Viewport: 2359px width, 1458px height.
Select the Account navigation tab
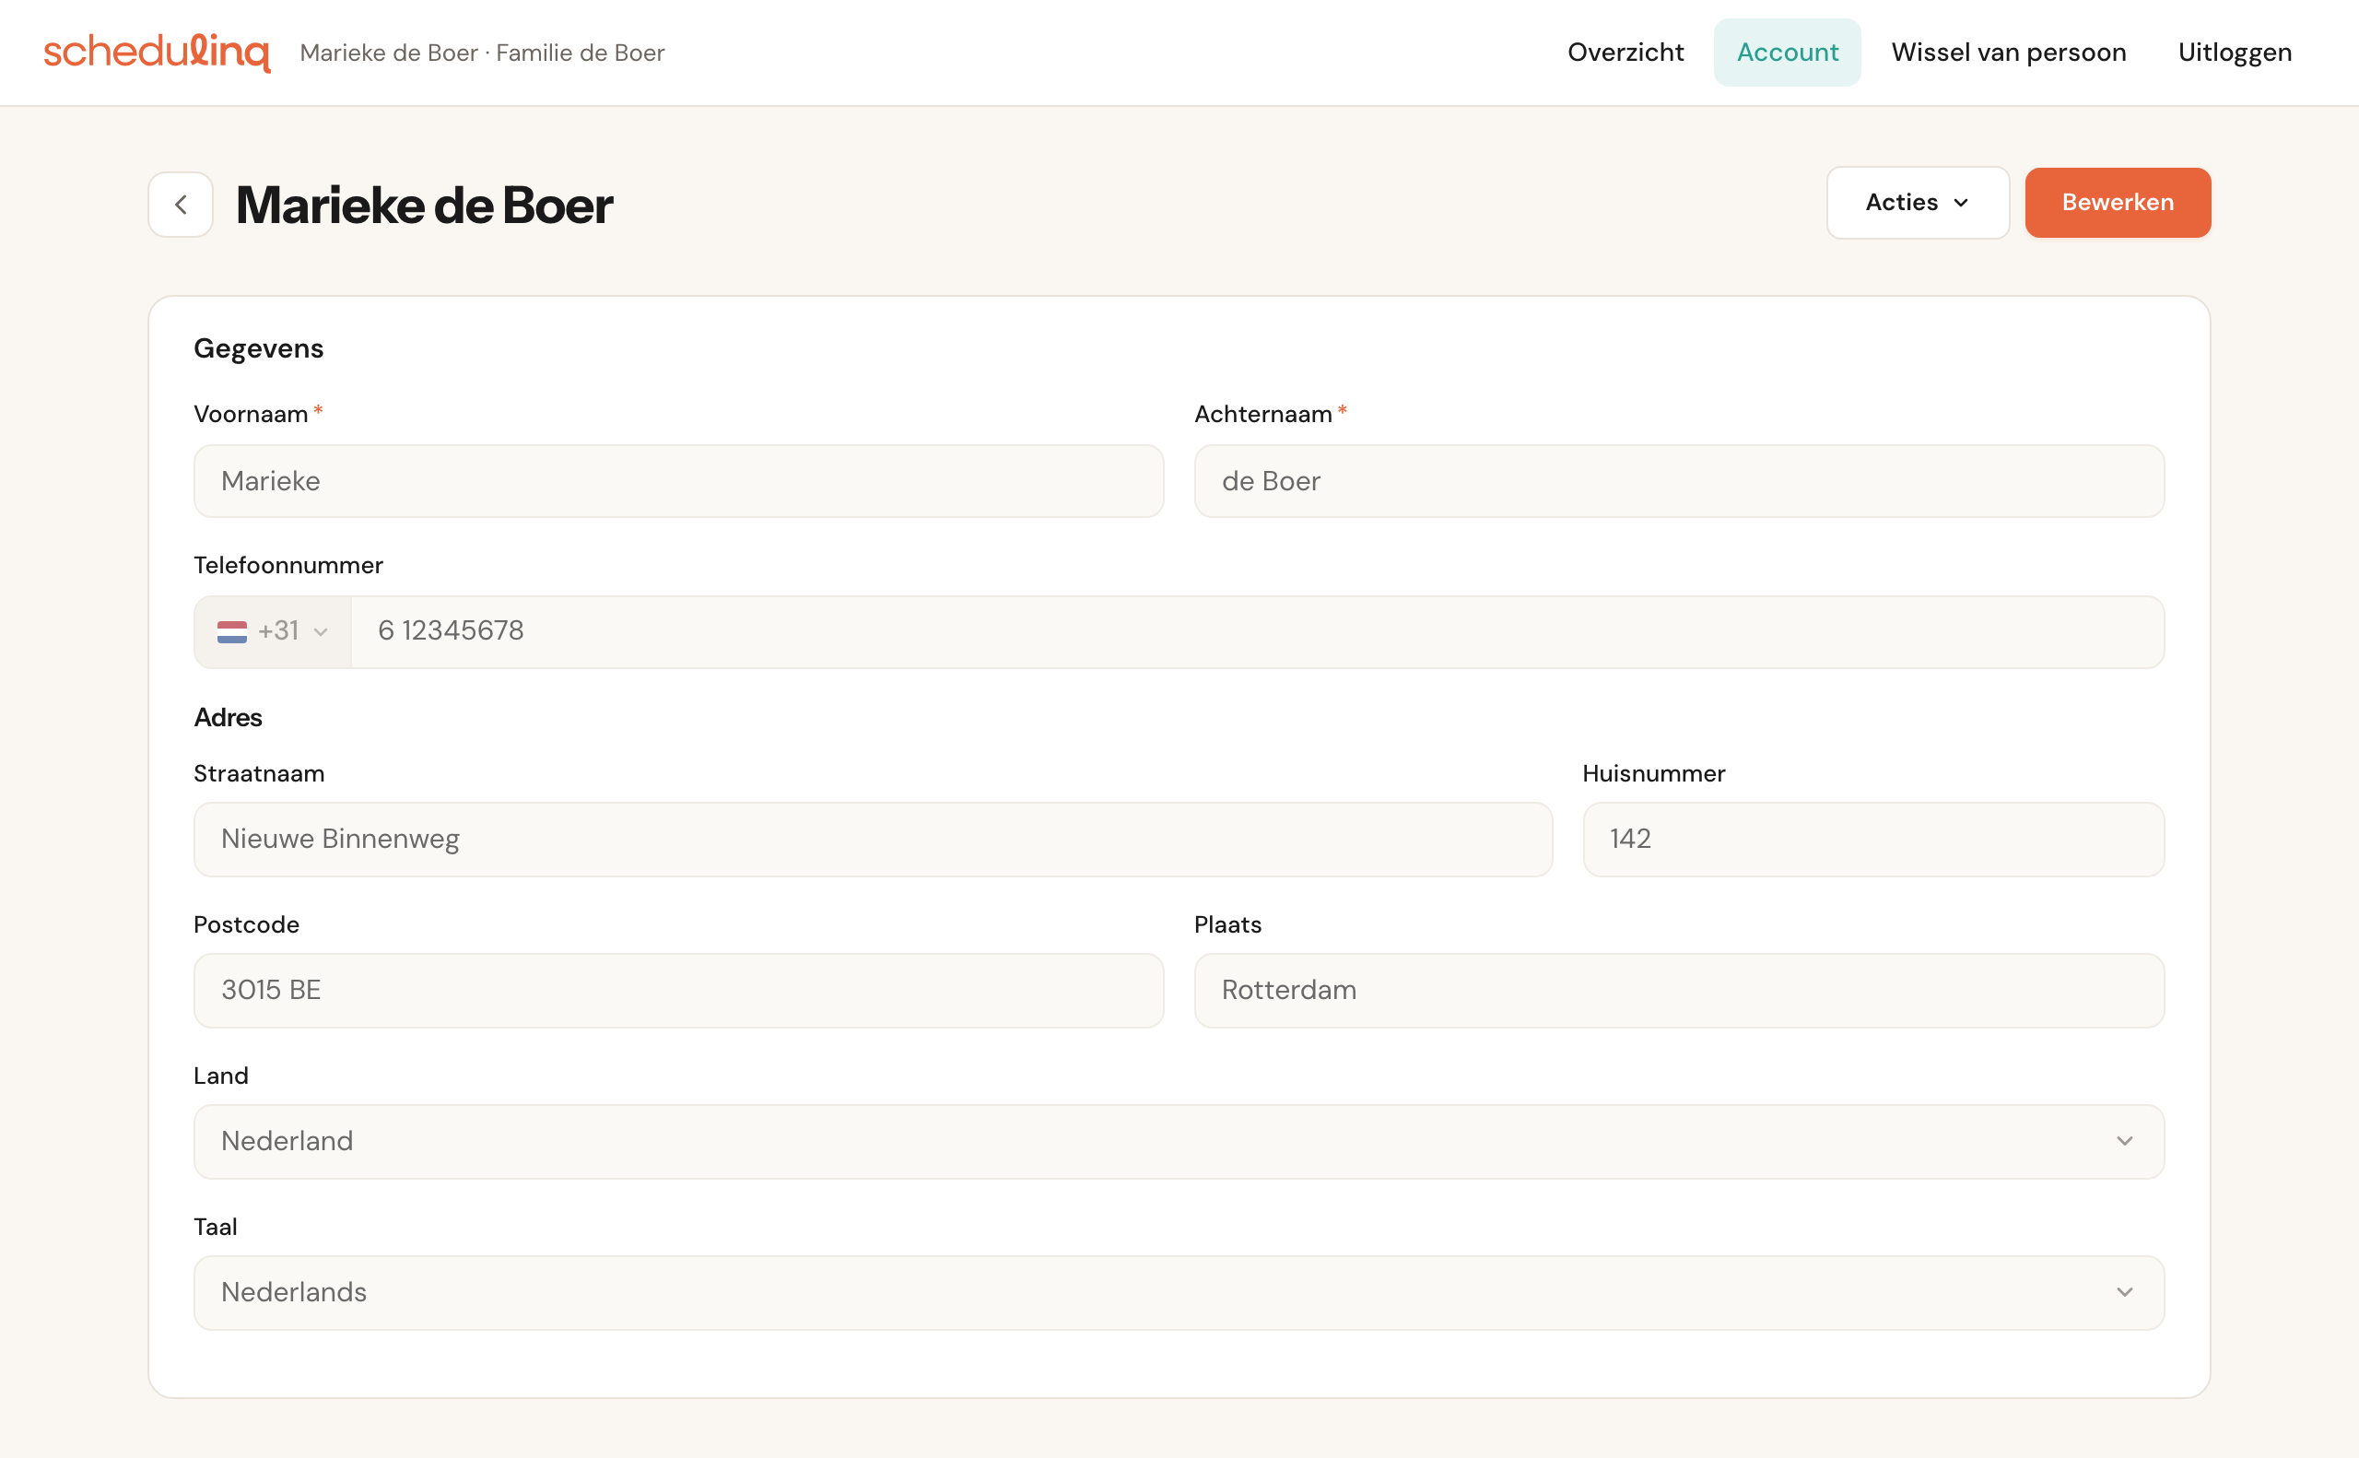[1788, 52]
